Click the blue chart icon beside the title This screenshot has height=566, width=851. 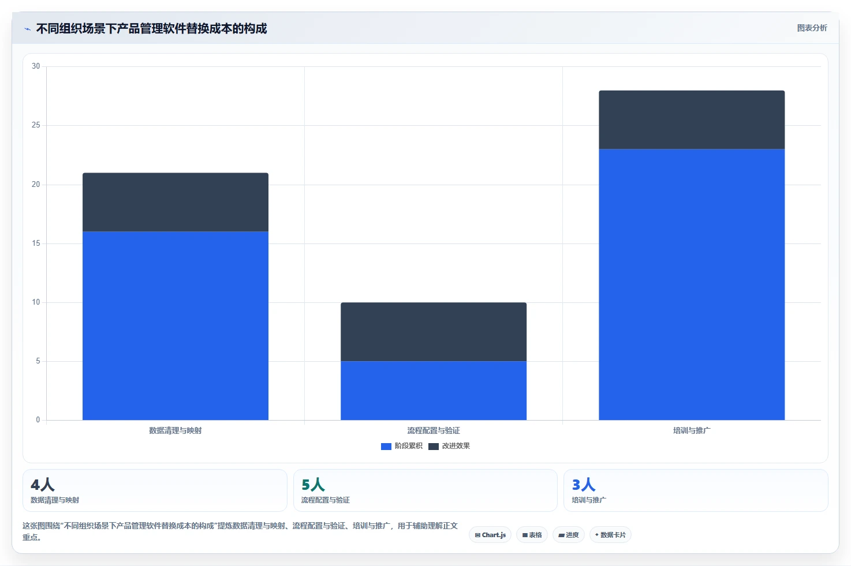(27, 29)
